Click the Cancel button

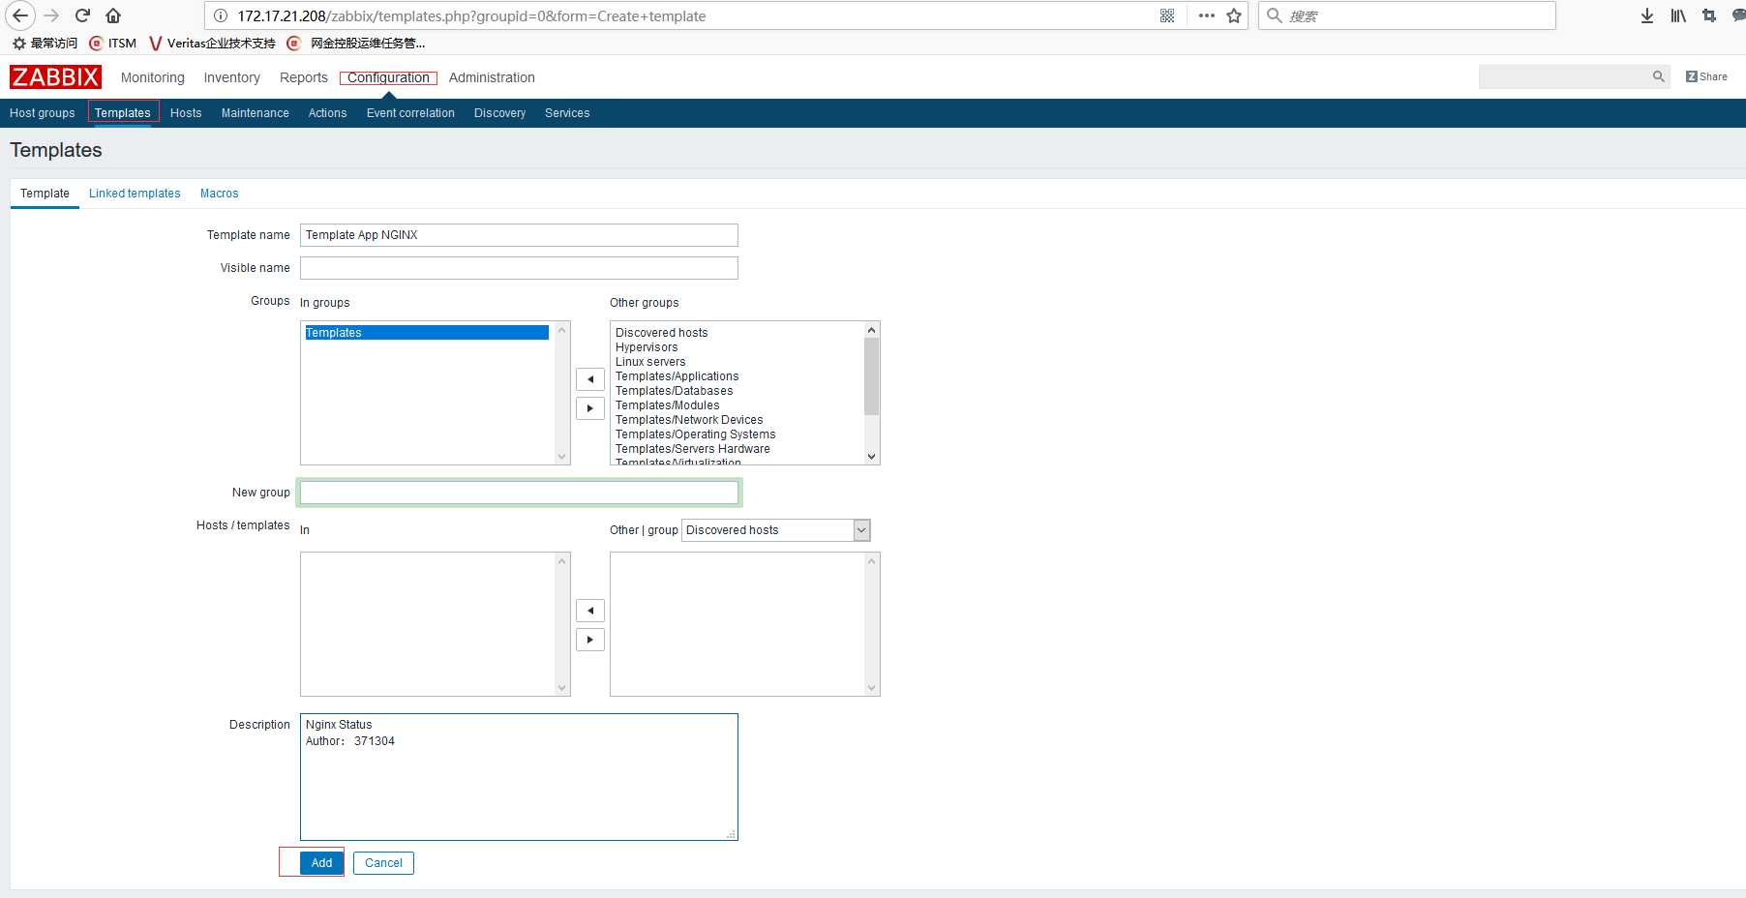pyautogui.click(x=383, y=863)
